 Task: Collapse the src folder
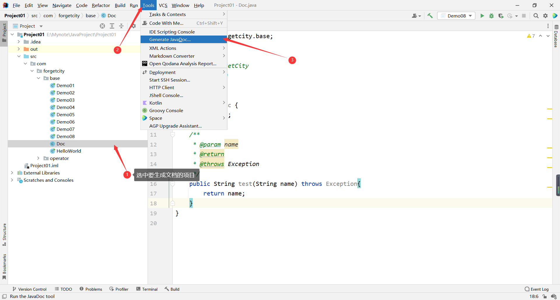(19, 56)
